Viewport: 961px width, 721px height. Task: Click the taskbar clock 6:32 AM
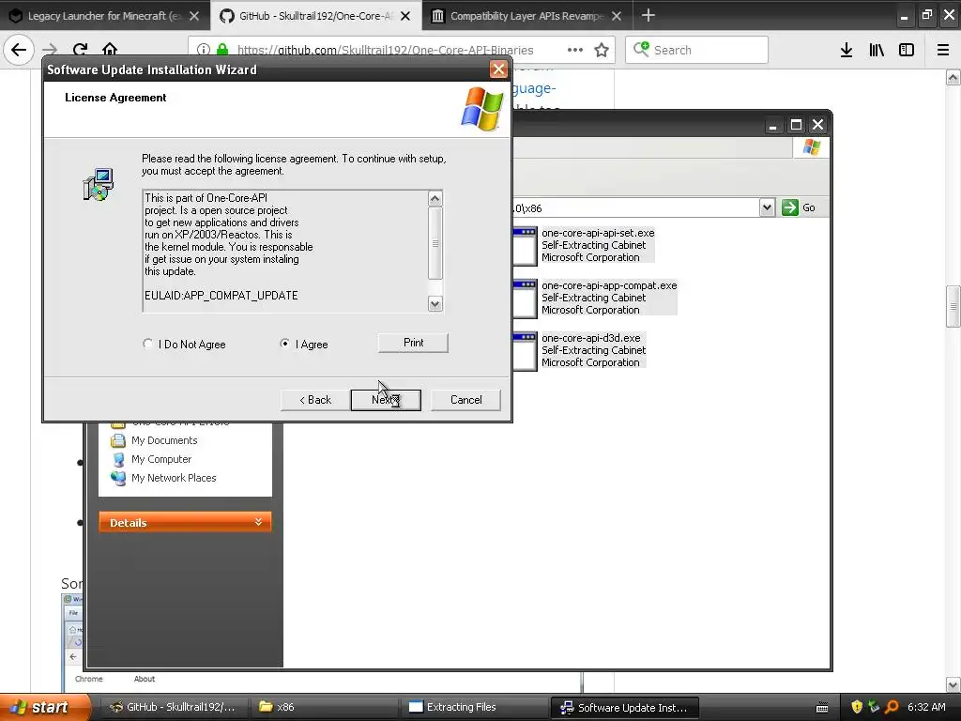click(926, 707)
